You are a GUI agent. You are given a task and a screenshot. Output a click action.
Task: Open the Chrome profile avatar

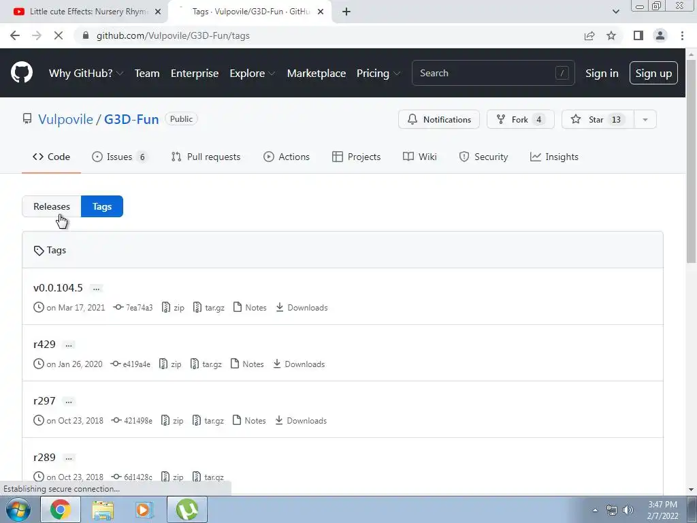pyautogui.click(x=660, y=35)
